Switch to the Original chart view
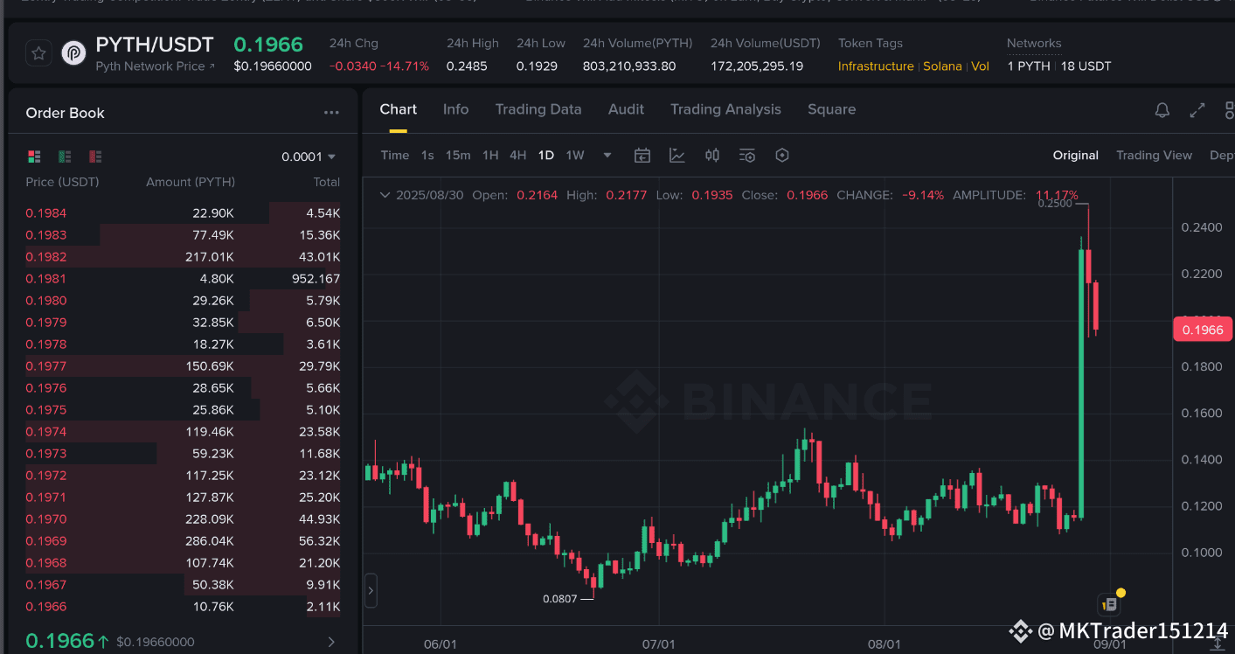 coord(1076,156)
